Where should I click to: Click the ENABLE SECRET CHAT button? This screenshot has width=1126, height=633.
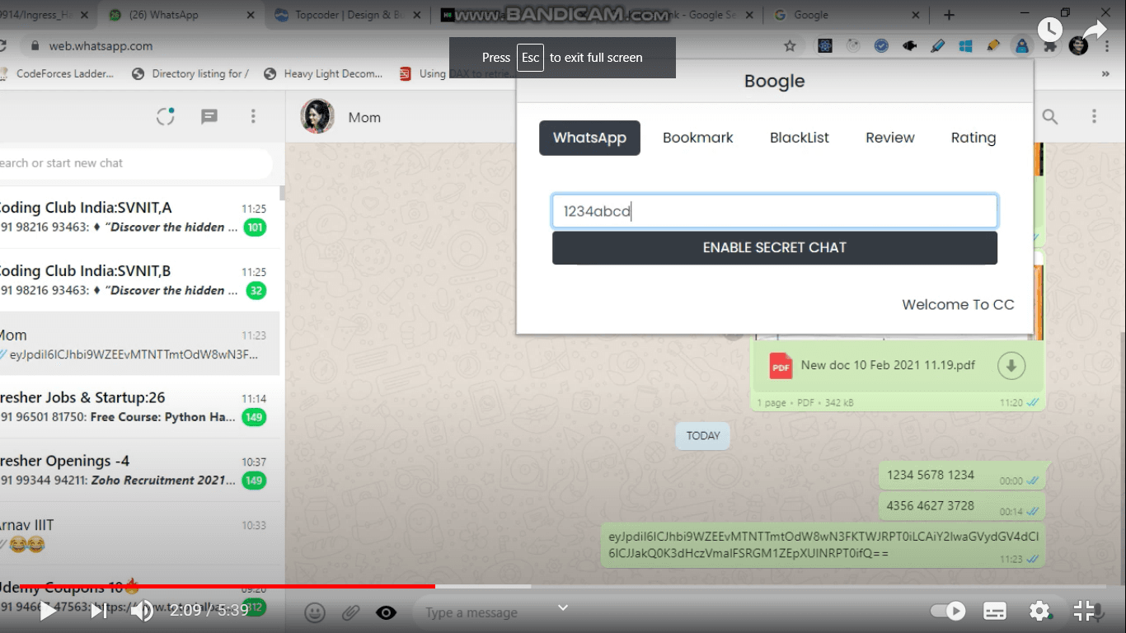tap(775, 247)
